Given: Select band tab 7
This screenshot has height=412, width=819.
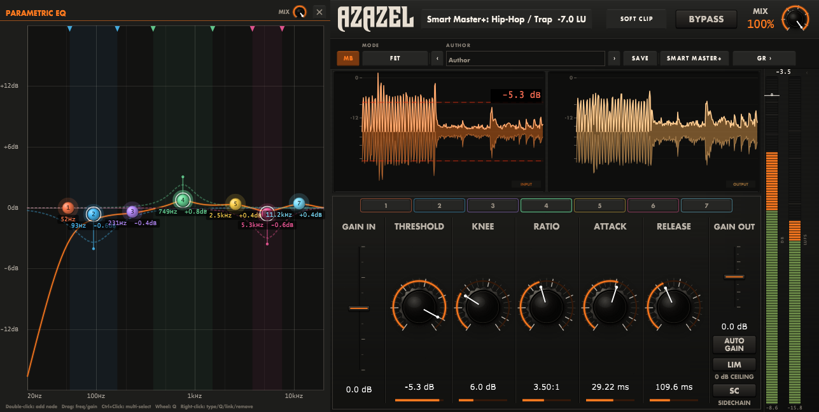Looking at the screenshot, I should 706,205.
